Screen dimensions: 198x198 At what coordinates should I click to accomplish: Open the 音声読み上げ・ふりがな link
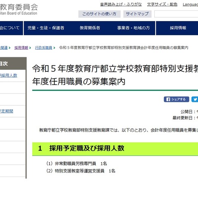121,5
